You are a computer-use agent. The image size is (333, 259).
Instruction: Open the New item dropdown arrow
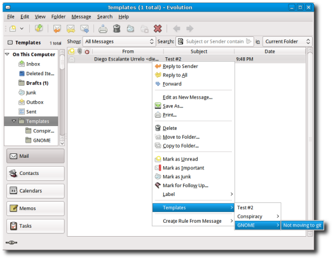tap(22, 29)
